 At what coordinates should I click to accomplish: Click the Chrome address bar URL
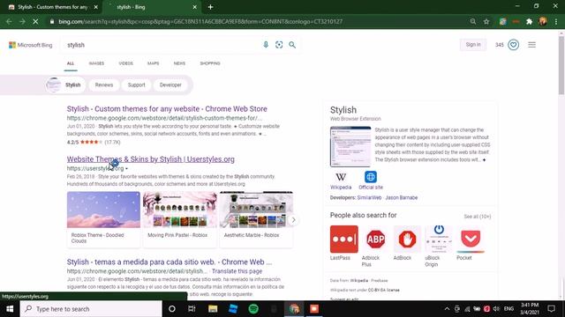pos(200,21)
